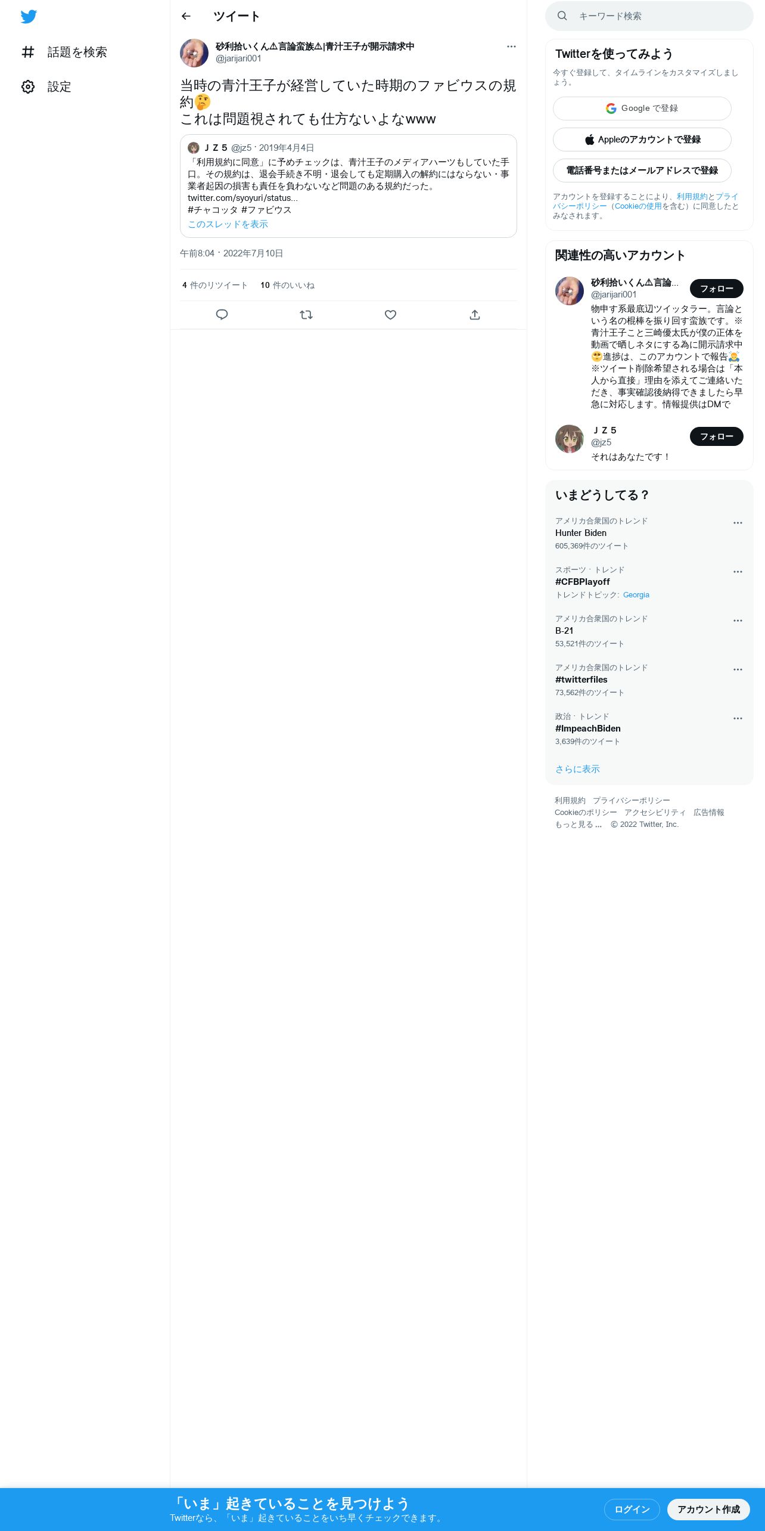Open more options for Hunter Biden trend
This screenshot has width=765, height=1531.
(738, 523)
